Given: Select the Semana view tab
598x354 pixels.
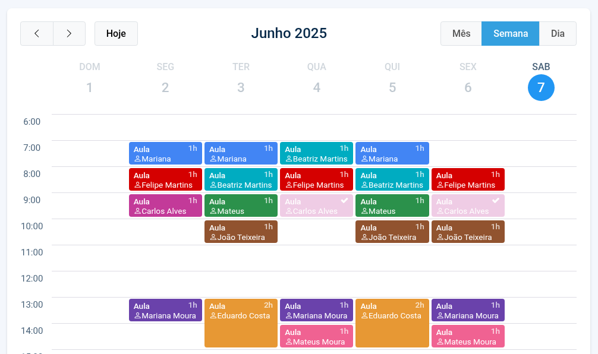Looking at the screenshot, I should 510,34.
